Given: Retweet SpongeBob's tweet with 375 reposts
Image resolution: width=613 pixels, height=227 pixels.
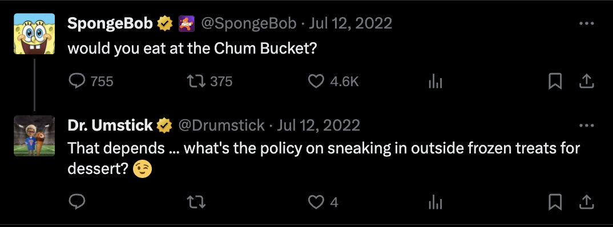Looking at the screenshot, I should pos(195,81).
